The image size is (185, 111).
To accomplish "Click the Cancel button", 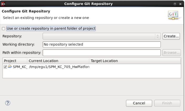I will [139, 103].
